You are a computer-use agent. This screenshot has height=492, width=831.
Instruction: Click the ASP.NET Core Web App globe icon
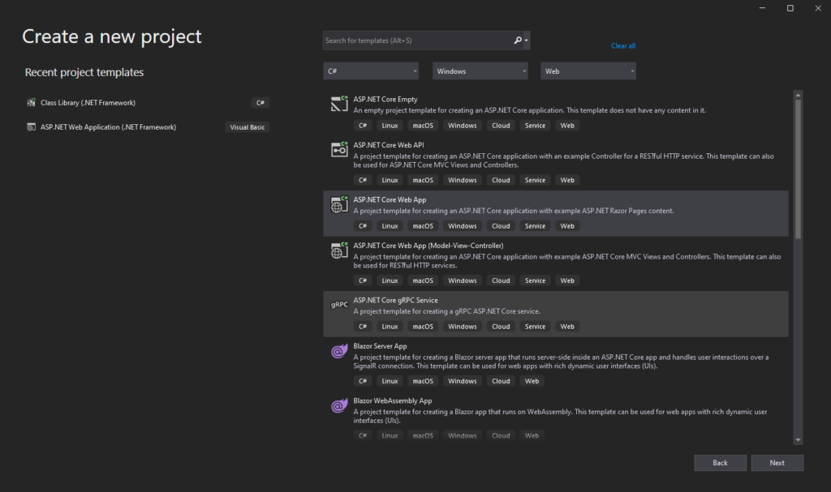[339, 204]
